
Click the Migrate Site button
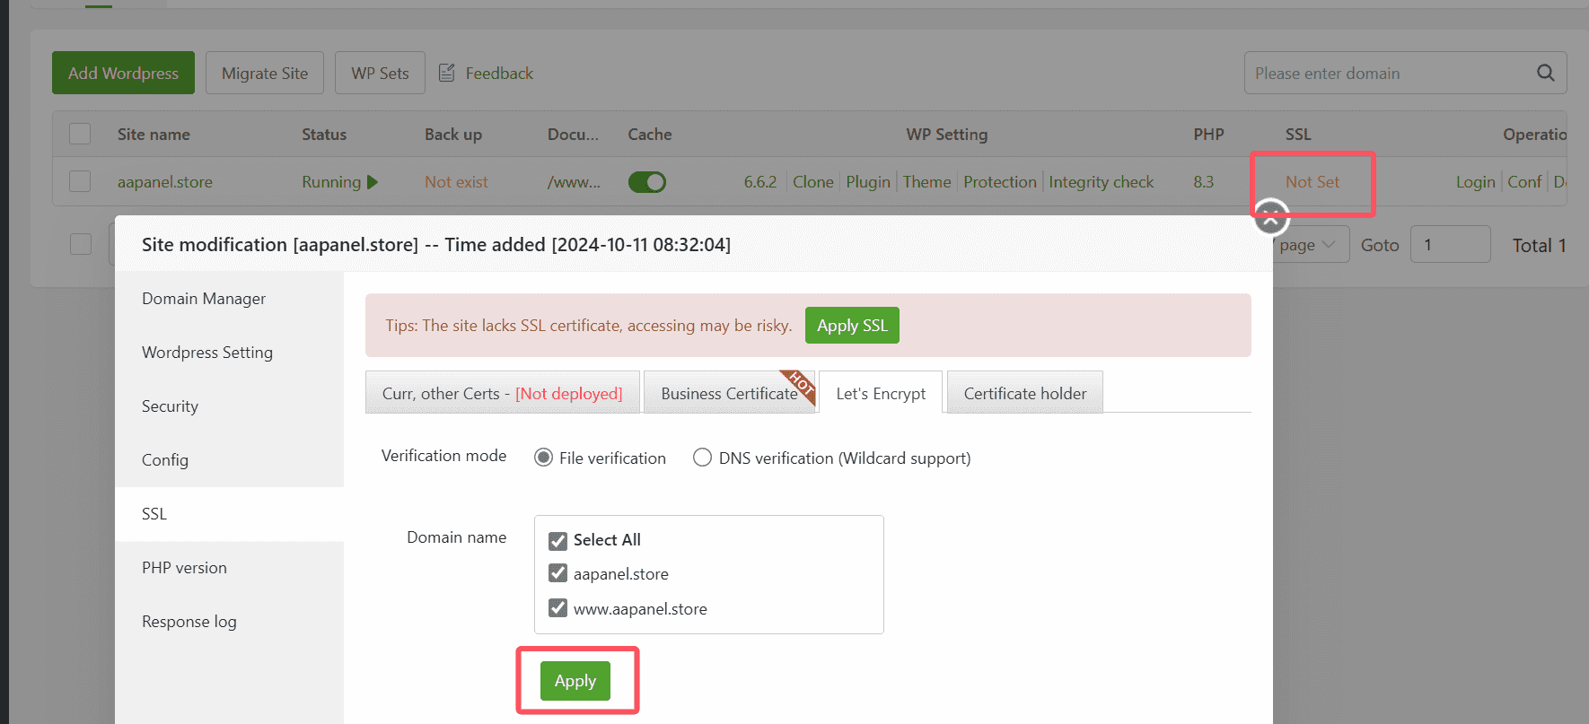[x=265, y=73]
